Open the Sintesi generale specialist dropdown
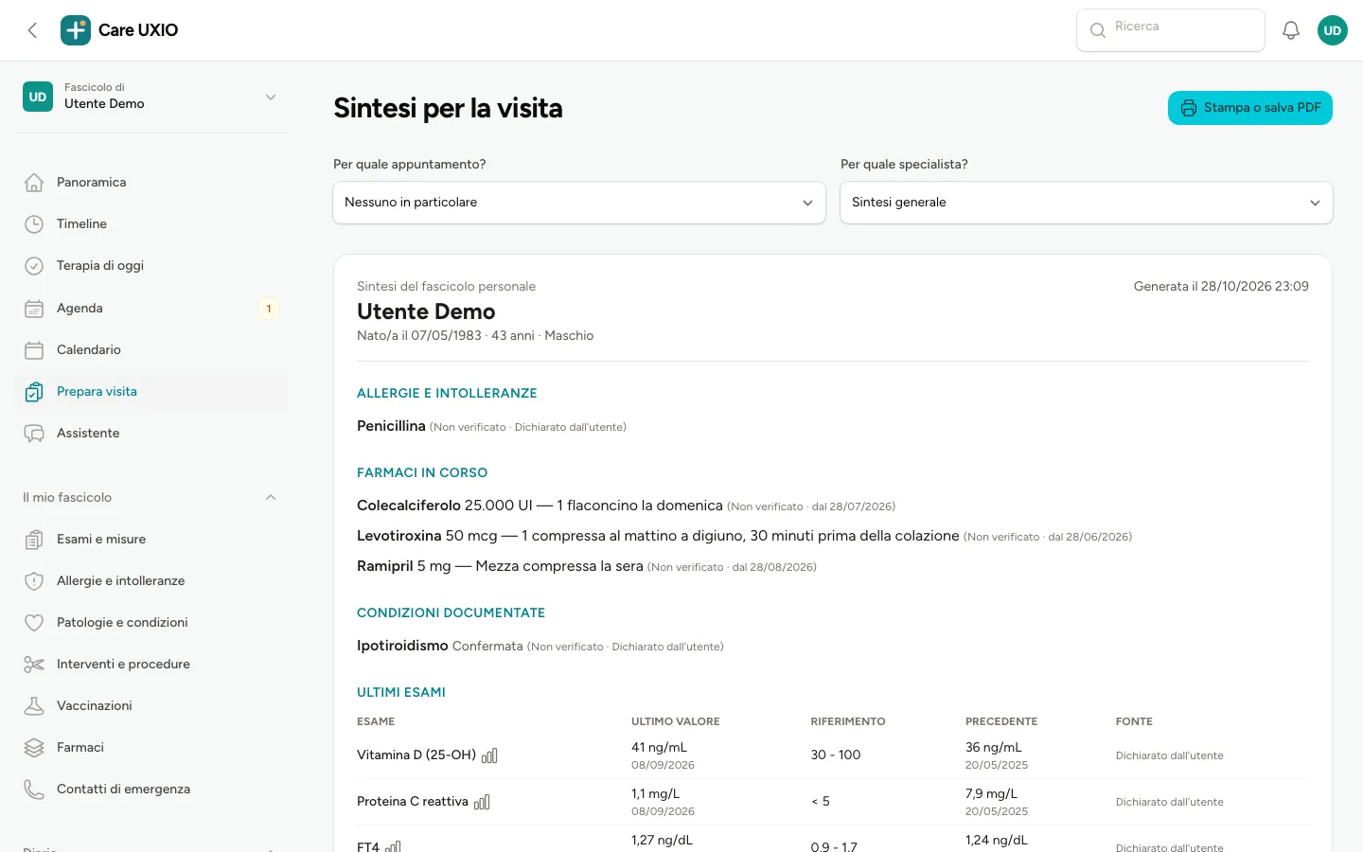 click(x=1087, y=203)
